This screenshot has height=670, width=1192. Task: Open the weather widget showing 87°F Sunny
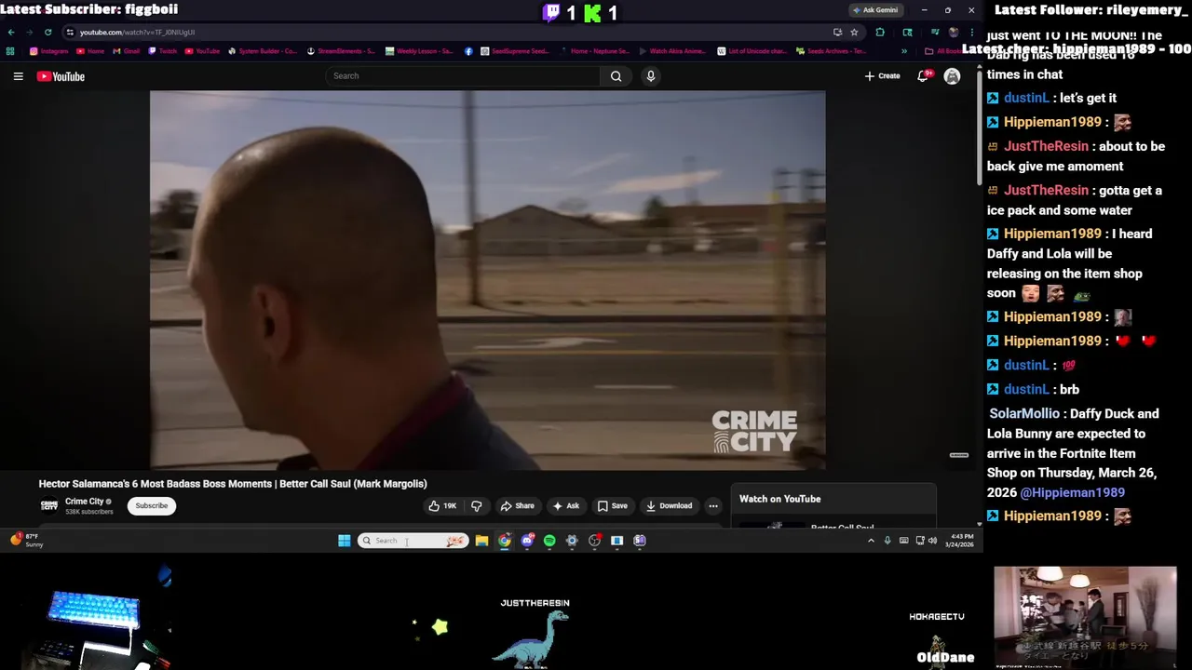tap(27, 541)
